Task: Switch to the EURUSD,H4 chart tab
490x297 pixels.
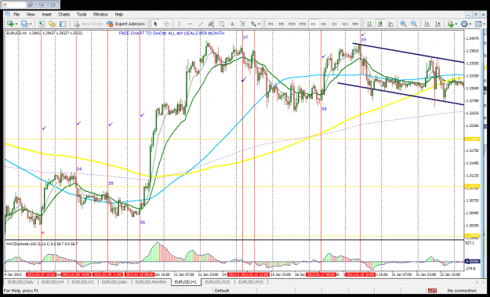Action: (52, 282)
